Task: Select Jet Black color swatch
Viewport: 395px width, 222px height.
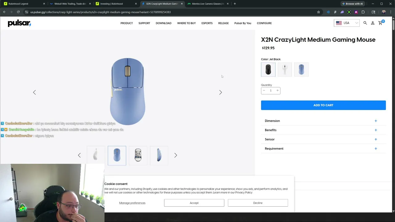Action: click(268, 69)
